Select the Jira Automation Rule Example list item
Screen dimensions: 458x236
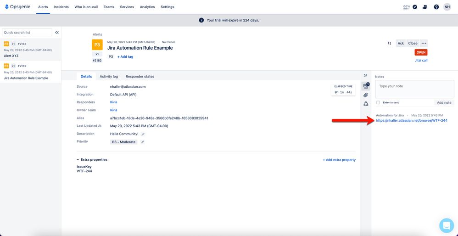(30, 72)
